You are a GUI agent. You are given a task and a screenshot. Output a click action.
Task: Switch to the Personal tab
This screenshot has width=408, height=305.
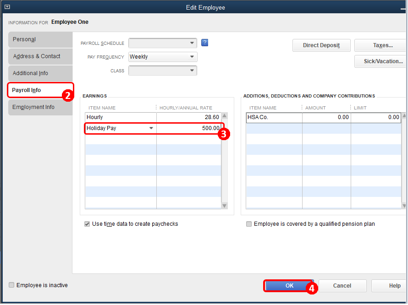tap(40, 39)
